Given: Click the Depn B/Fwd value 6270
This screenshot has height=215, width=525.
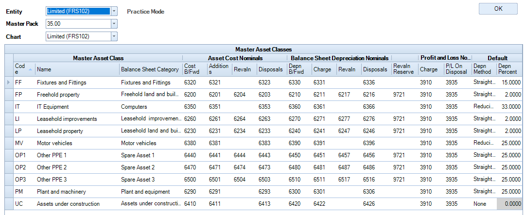Looking at the screenshot, I should pos(299,119).
